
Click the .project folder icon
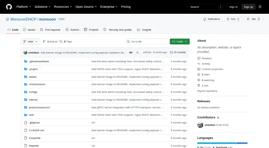click(x=26, y=69)
